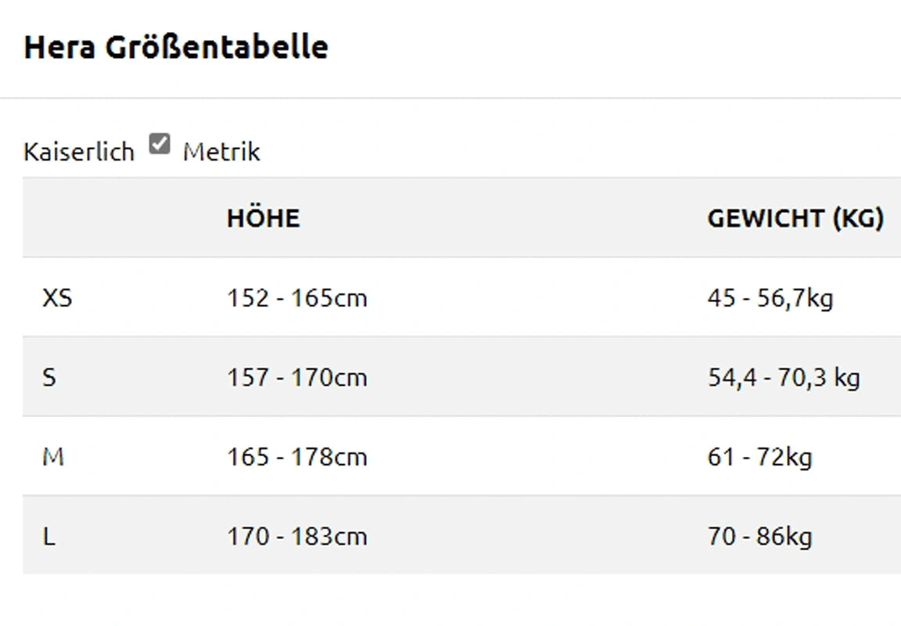Click the Metrik label
Viewport: 901px width, 626px height.
(x=221, y=151)
